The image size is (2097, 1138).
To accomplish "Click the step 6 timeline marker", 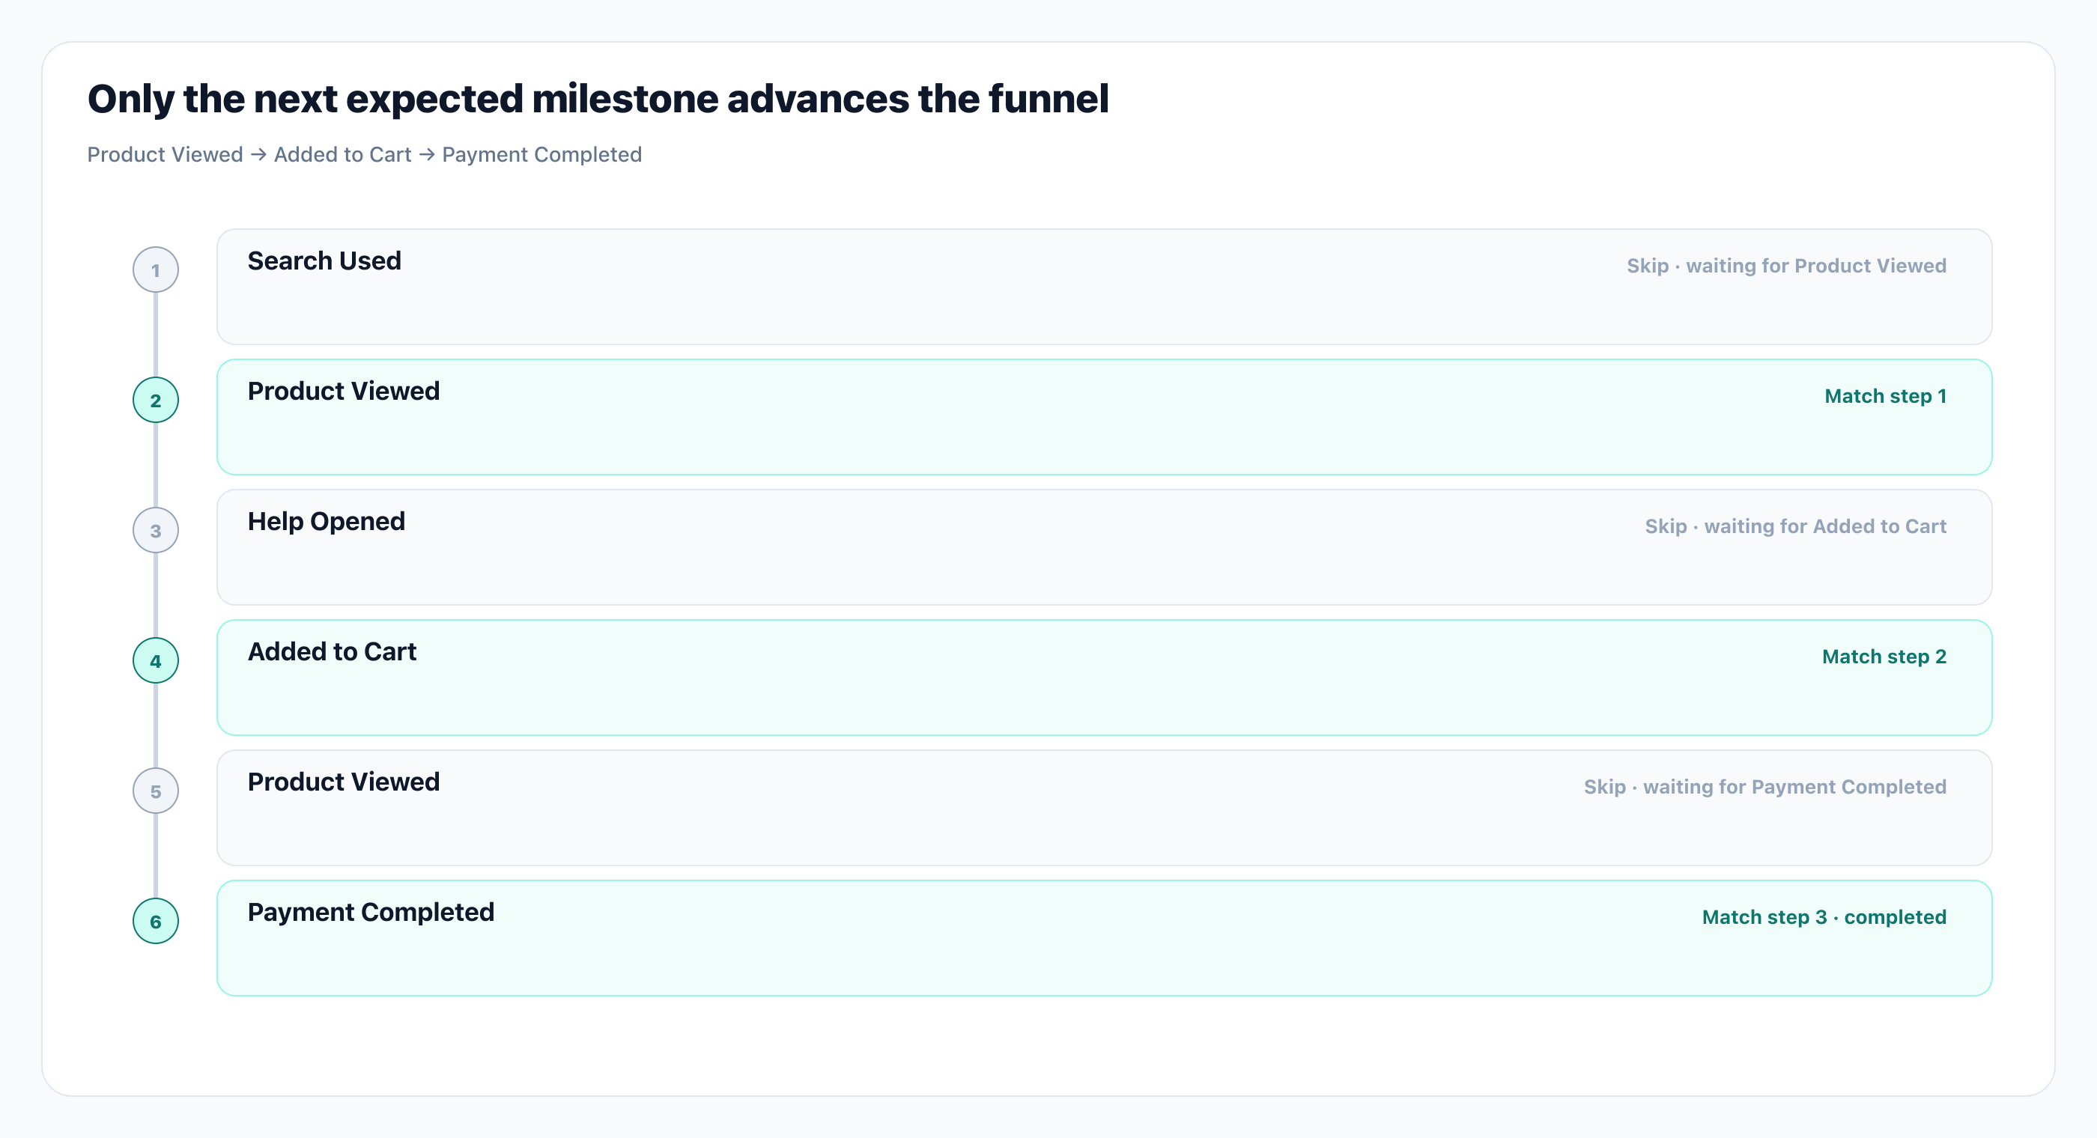I will click(x=156, y=921).
